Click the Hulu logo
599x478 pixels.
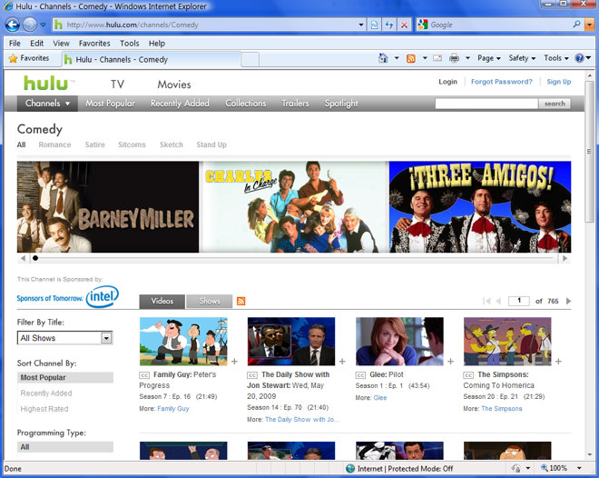click(48, 83)
